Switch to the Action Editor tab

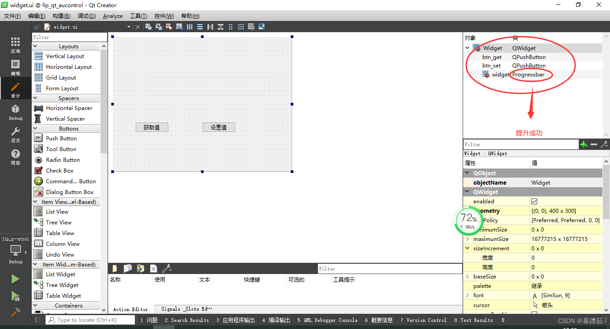(x=130, y=309)
